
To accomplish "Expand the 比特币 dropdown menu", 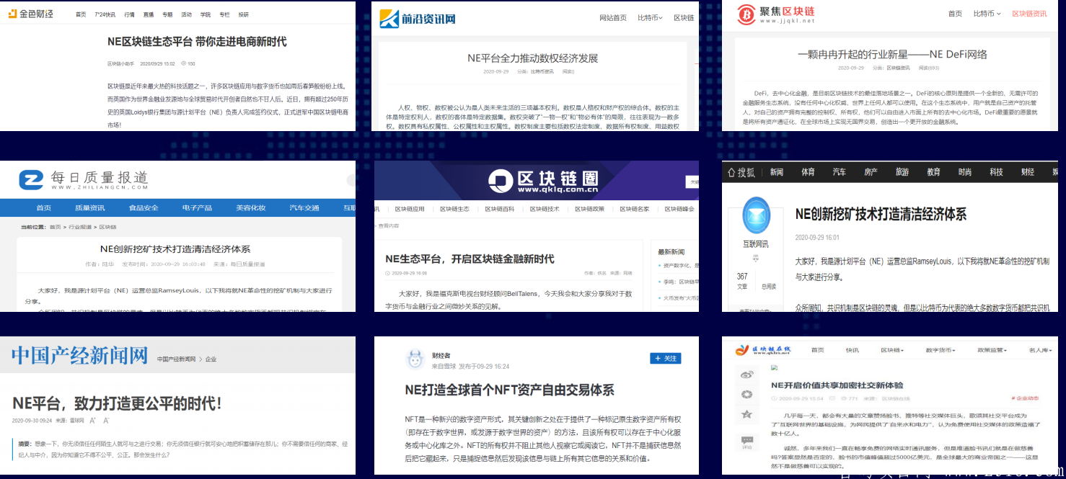I will coord(987,13).
